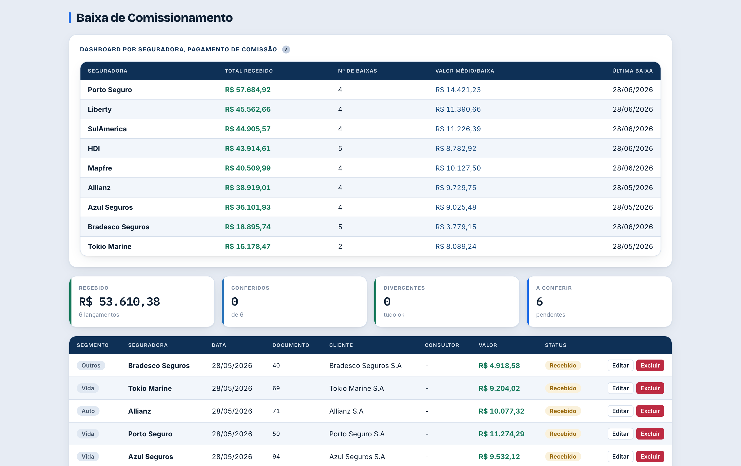741x466 pixels.
Task: Click the Consultor column header
Action: click(442, 345)
